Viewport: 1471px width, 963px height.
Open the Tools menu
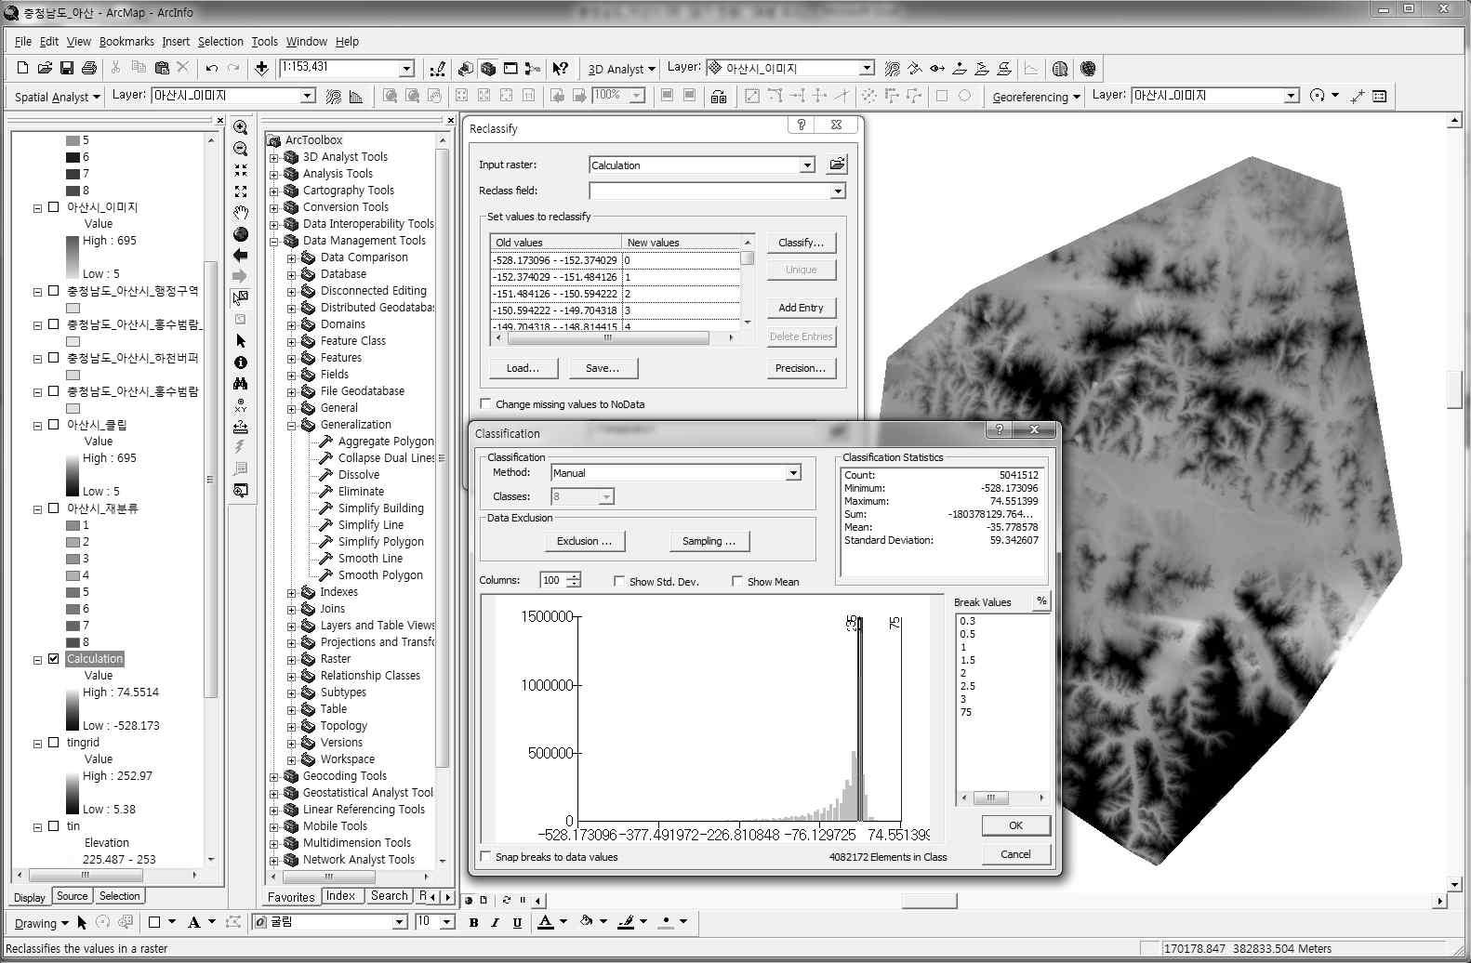pos(265,42)
